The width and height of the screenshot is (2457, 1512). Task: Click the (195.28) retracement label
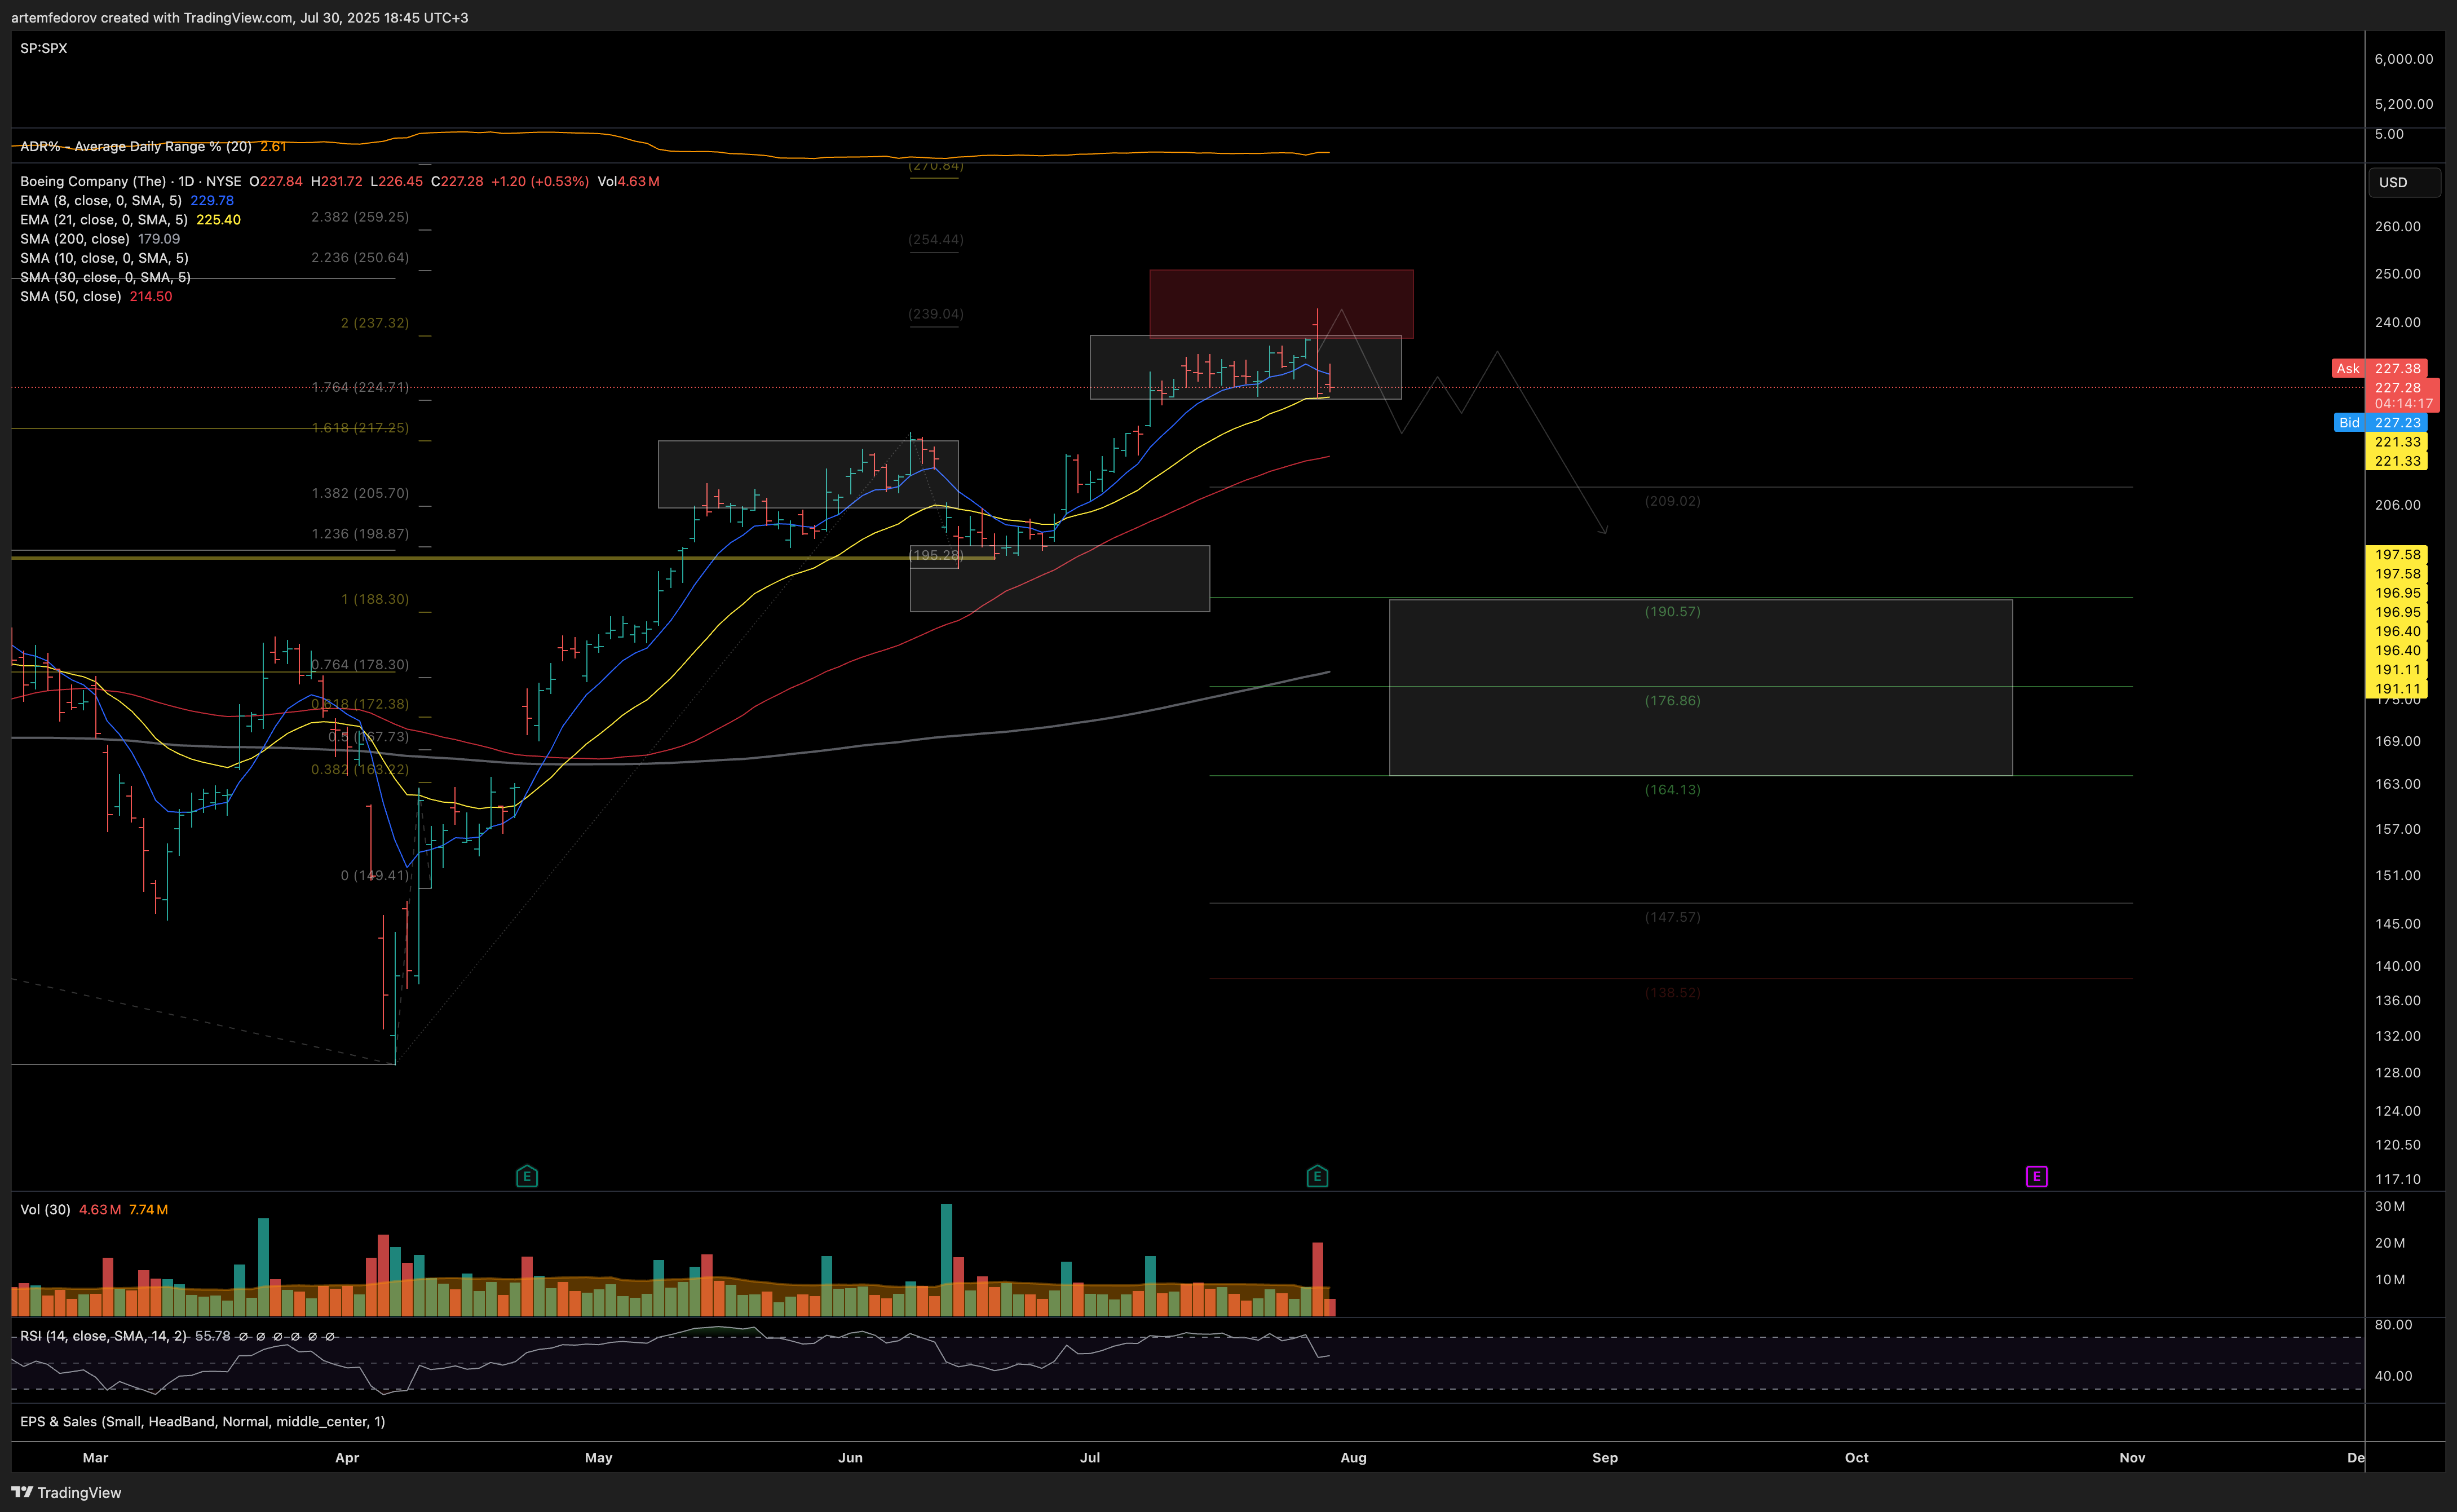(x=936, y=555)
